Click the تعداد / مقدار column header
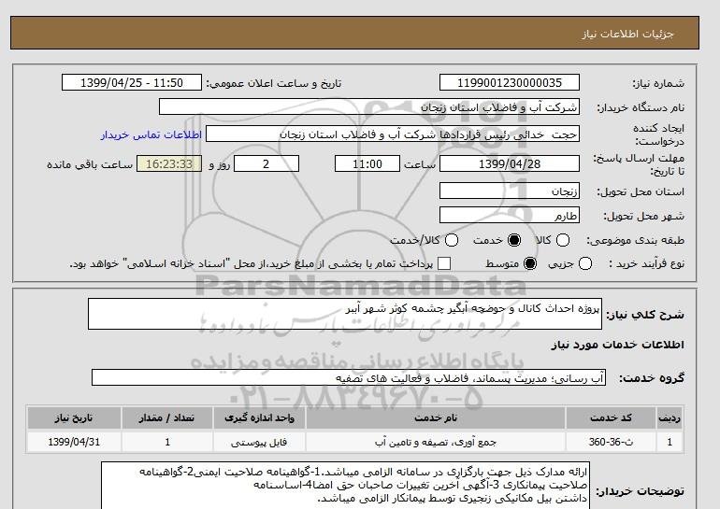Image resolution: width=720 pixels, height=509 pixels. (167, 417)
